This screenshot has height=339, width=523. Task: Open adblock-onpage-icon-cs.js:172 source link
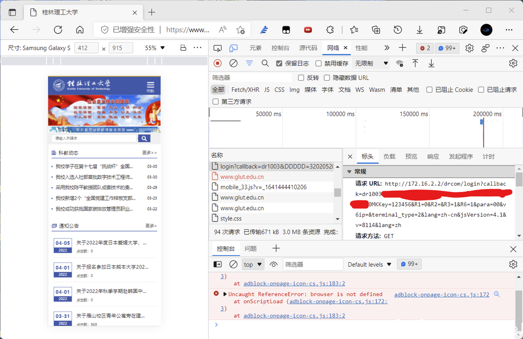click(442, 294)
